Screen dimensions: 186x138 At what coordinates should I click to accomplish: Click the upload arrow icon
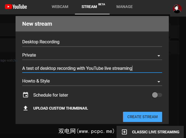pyautogui.click(x=26, y=108)
